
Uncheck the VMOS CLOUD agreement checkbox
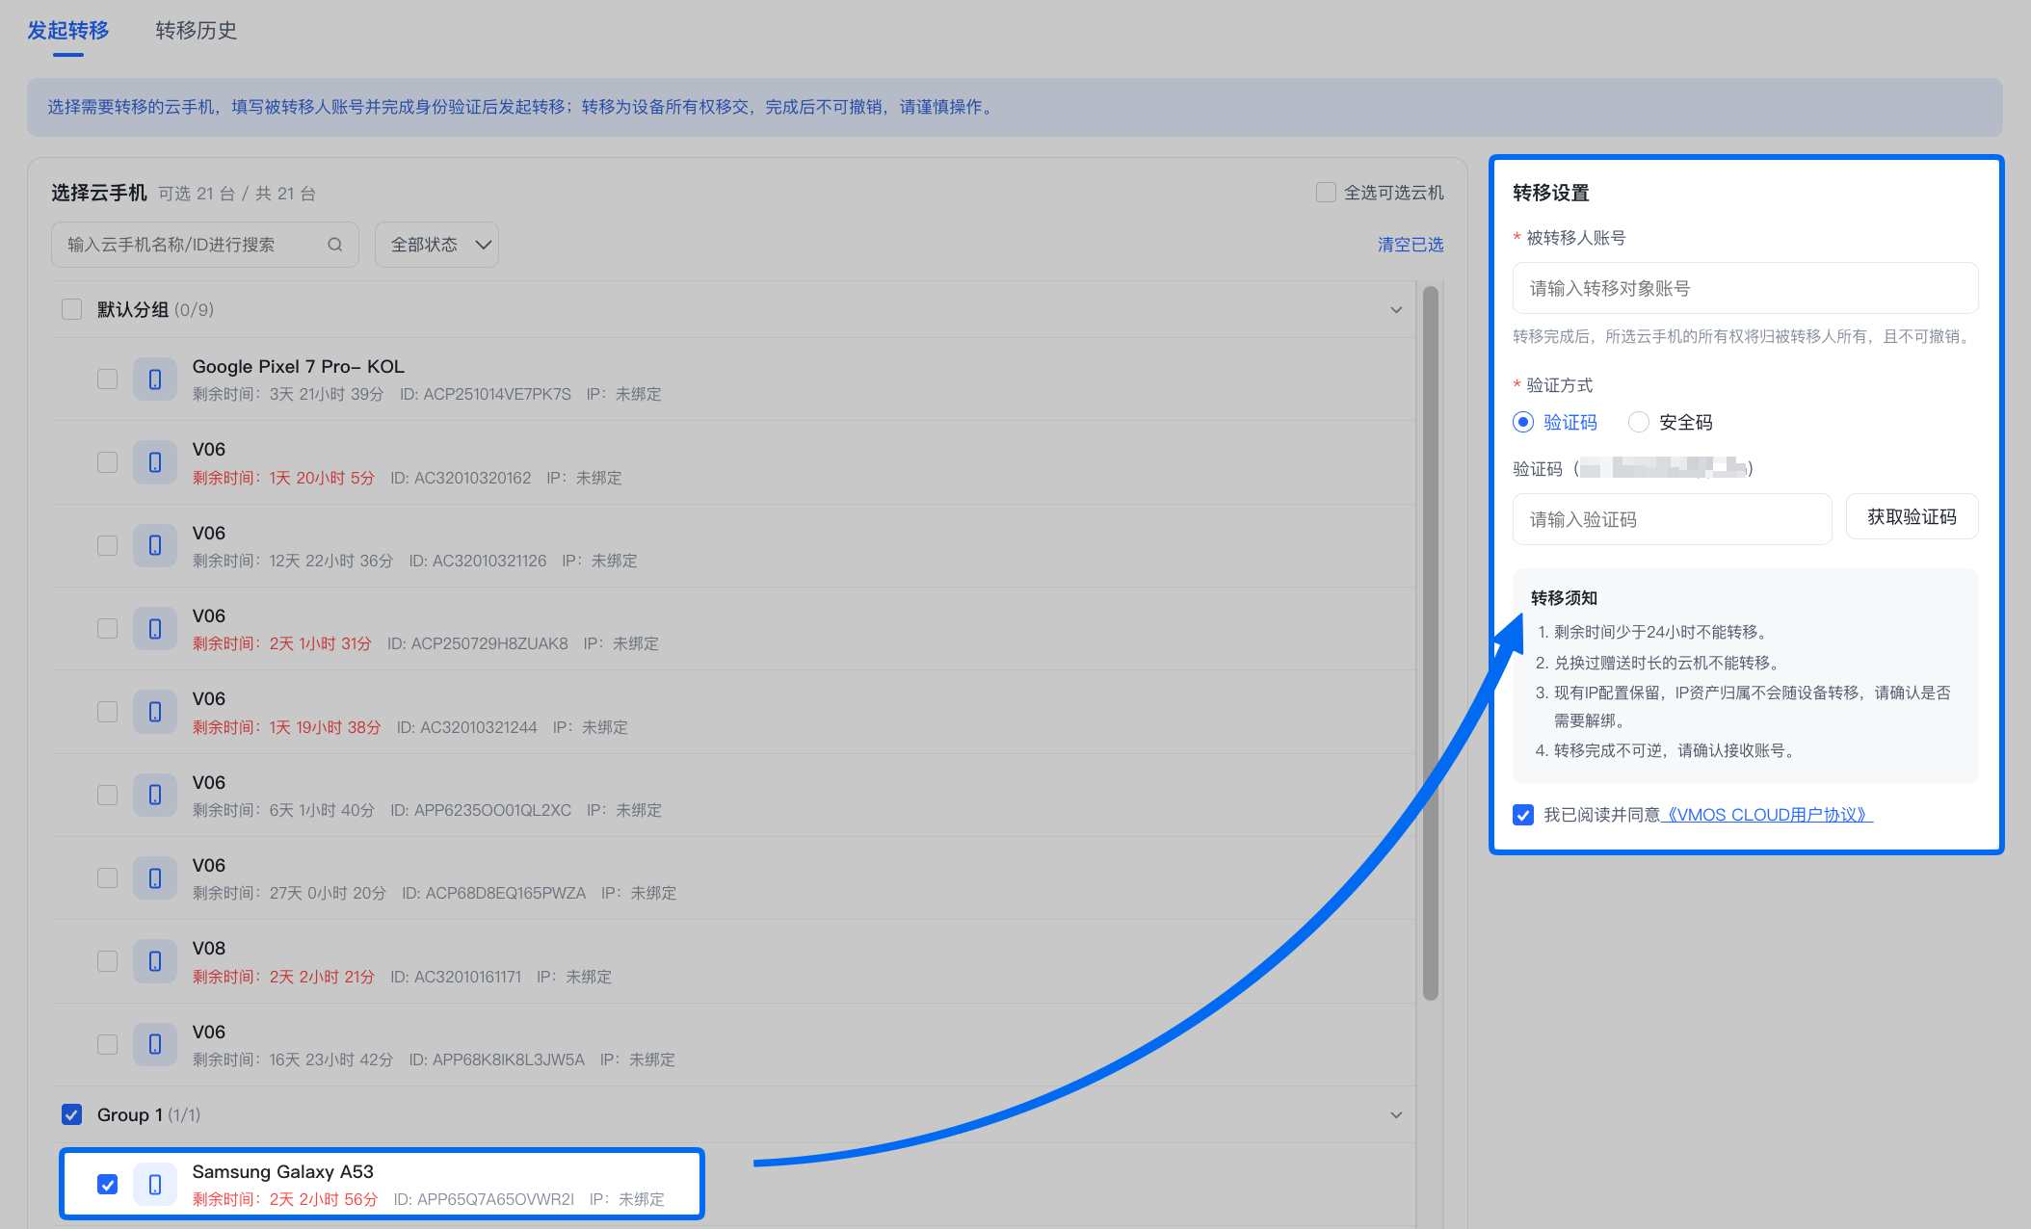coord(1523,815)
